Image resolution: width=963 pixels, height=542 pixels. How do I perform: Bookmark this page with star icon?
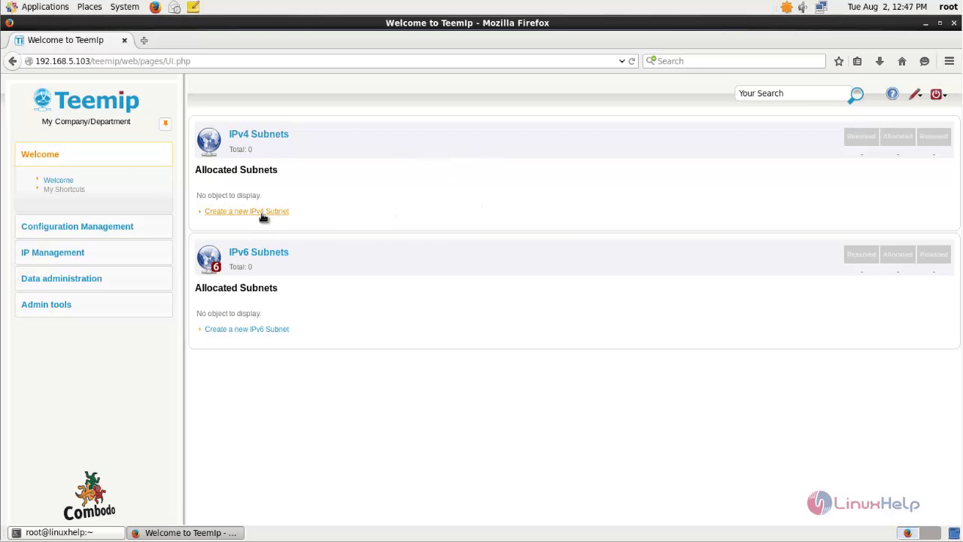click(839, 61)
